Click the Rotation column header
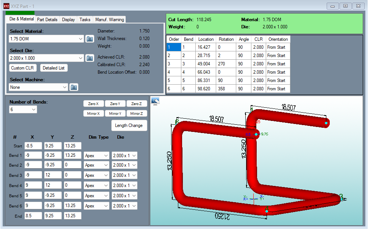This screenshot has width=368, height=229. 226,39
